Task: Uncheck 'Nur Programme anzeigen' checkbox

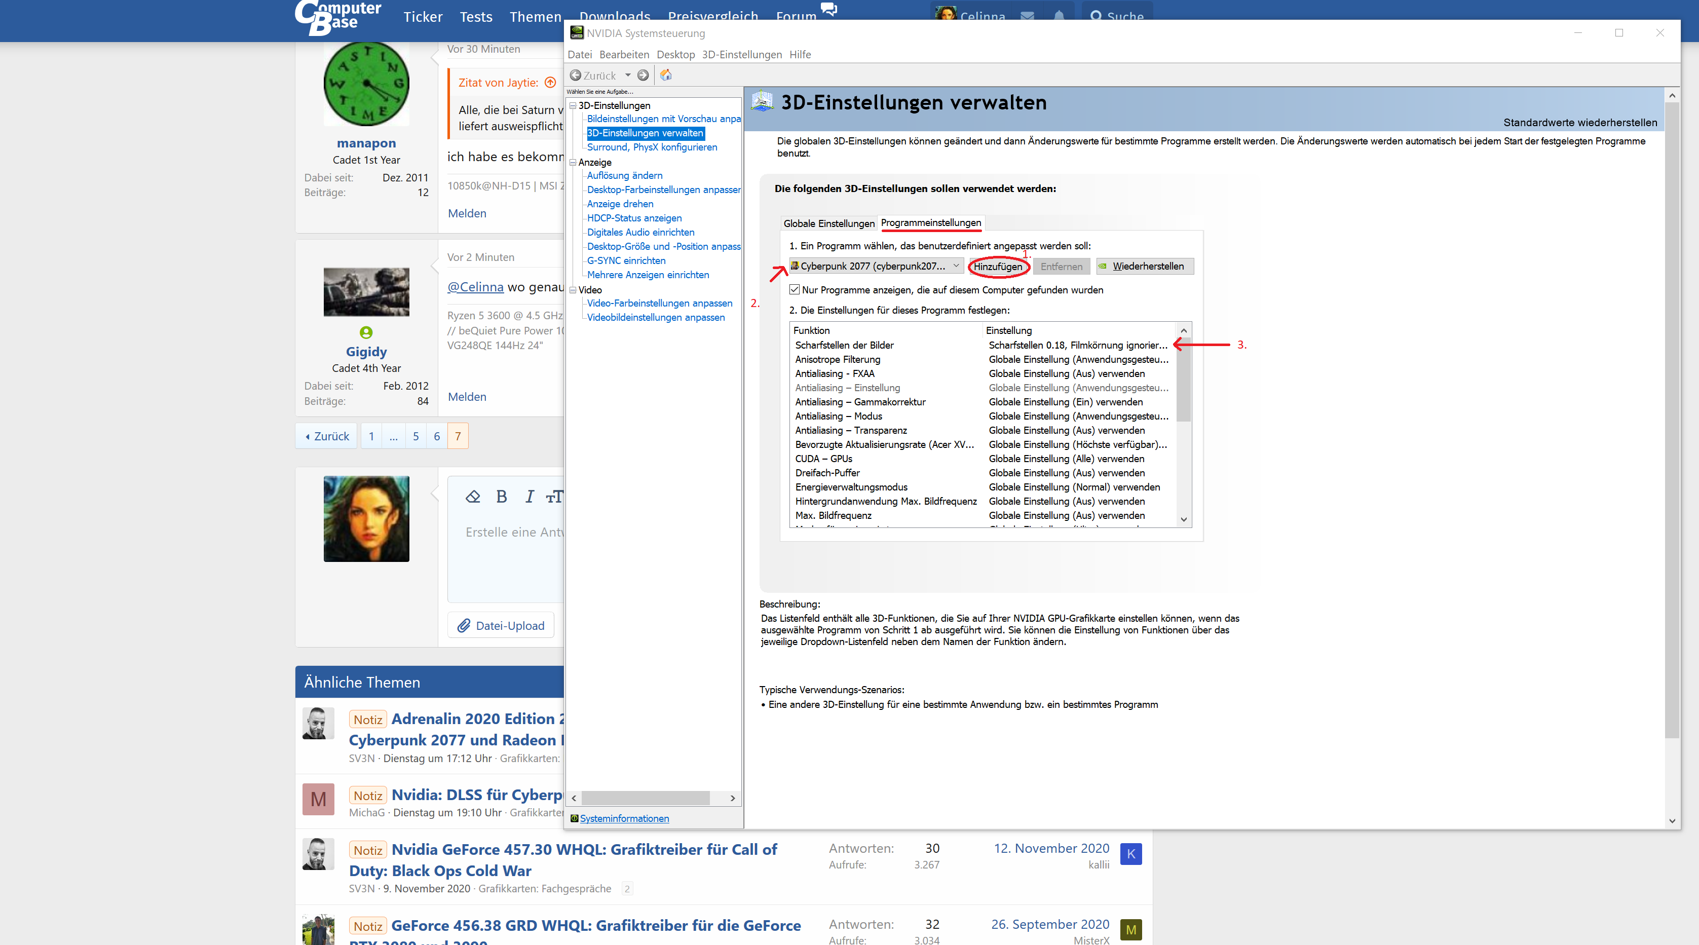Action: 795,289
